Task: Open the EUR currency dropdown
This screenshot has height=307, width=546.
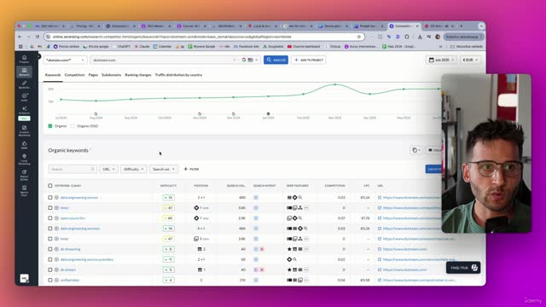Action: click(470, 60)
